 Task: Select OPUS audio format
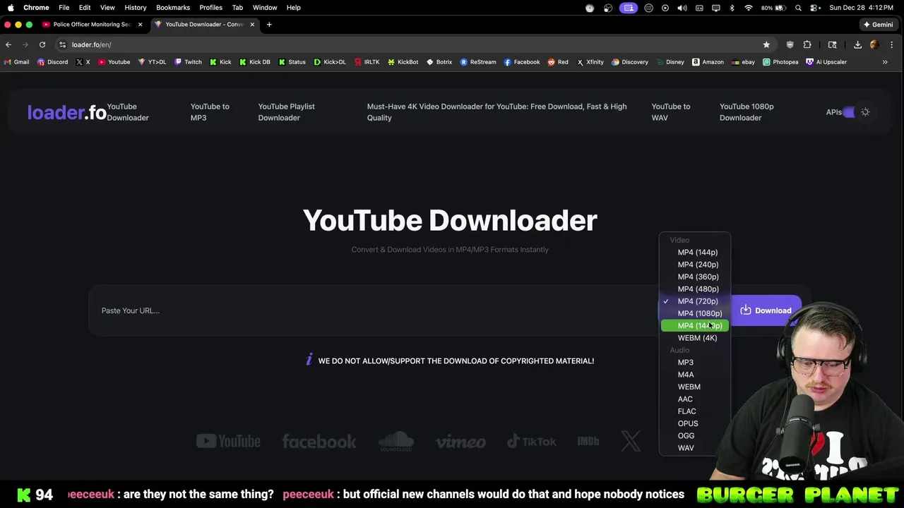pyautogui.click(x=694, y=423)
